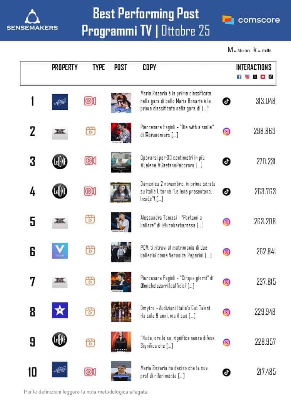Click the Comscore logo in the header

coord(251,20)
